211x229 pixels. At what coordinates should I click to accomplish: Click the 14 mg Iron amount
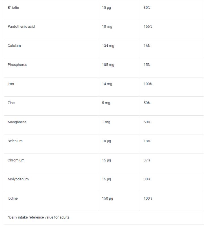(x=107, y=84)
